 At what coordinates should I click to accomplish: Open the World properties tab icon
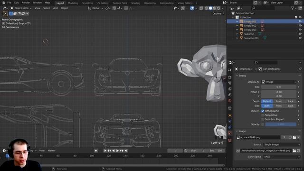[x=230, y=101]
